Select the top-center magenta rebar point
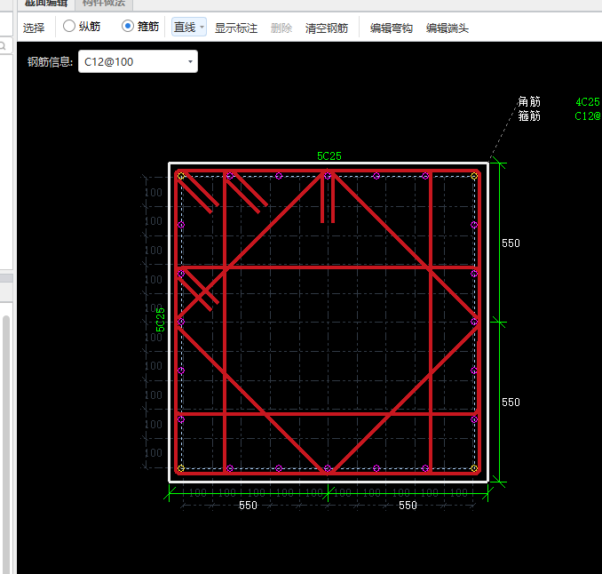Viewport: 602px width, 574px height. (328, 176)
